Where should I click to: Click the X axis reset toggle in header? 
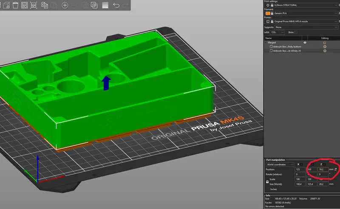tap(301, 164)
